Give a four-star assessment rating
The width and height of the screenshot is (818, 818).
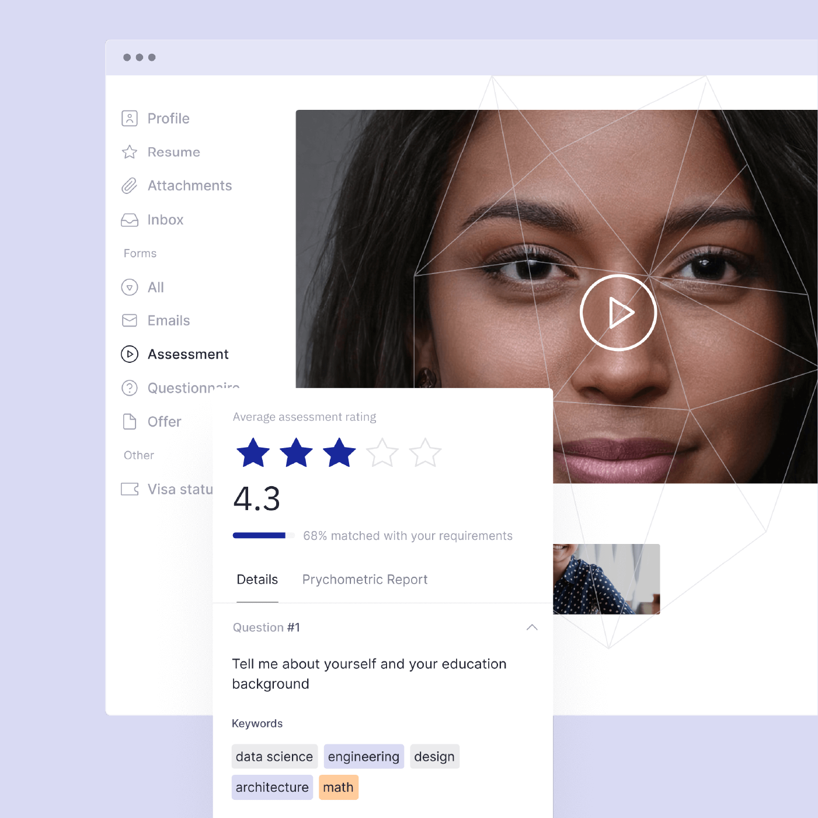coord(382,452)
